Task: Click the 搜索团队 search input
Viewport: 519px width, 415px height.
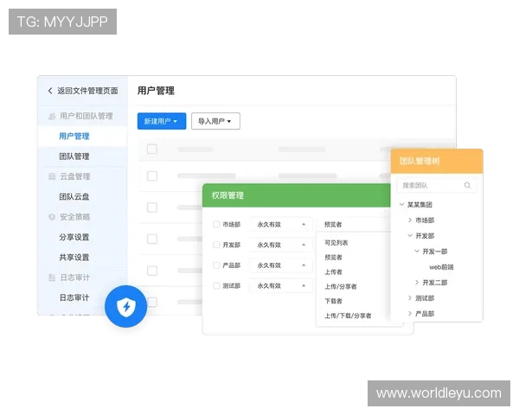Action: point(437,185)
